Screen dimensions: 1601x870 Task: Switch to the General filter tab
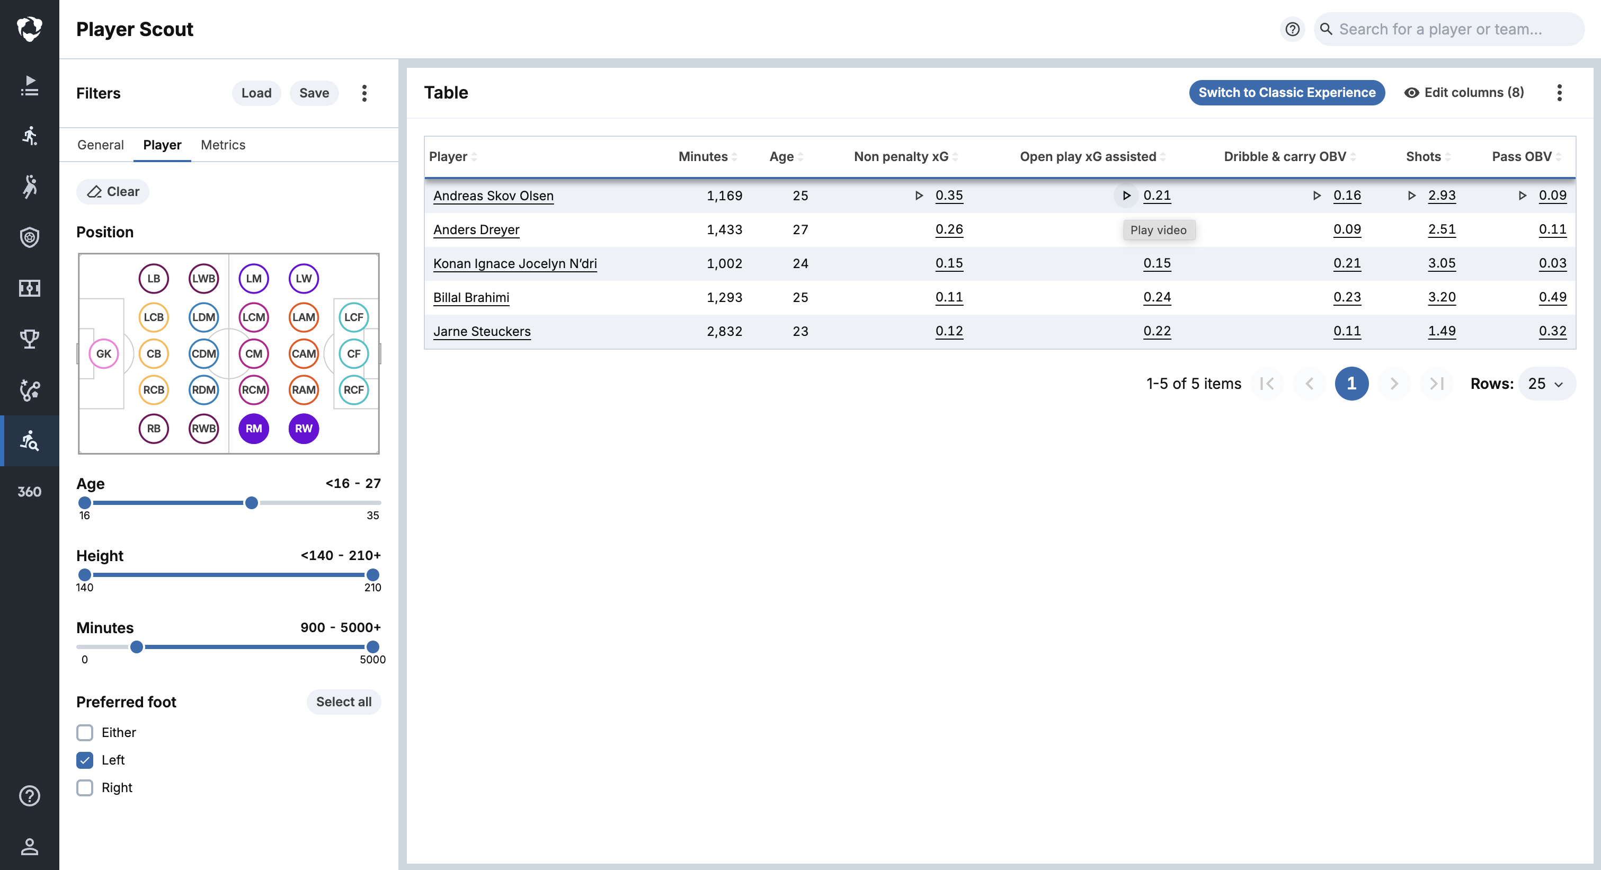click(100, 145)
